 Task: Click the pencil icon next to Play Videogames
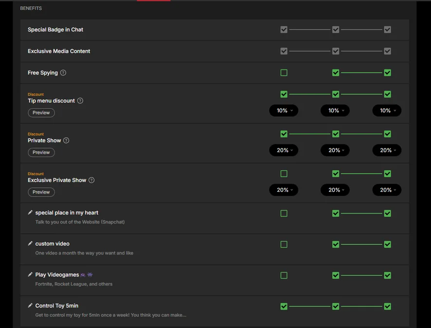pyautogui.click(x=30, y=275)
